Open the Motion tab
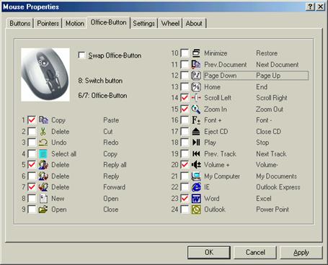This screenshot has width=328, height=265. [x=75, y=24]
